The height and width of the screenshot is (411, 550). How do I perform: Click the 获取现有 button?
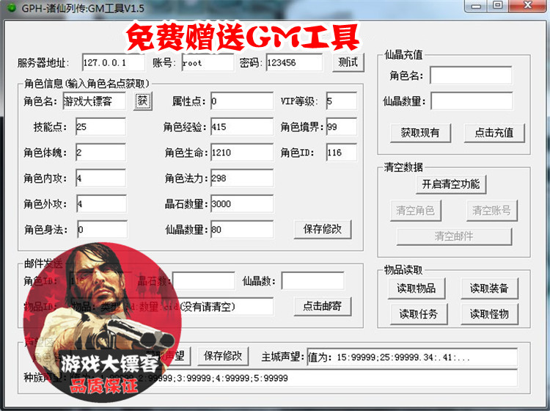click(x=420, y=133)
